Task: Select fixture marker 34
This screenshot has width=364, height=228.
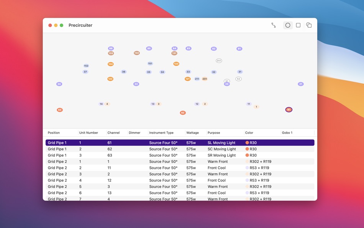Action: [x=162, y=72]
